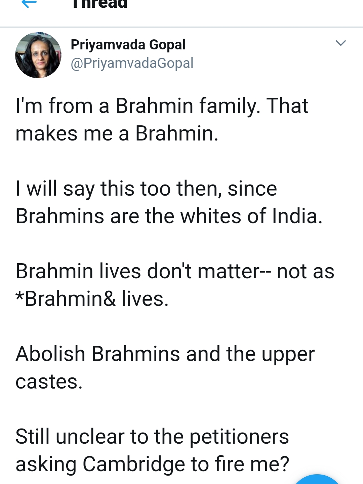Tap the line "asking Cambridge to fire me?"
The height and width of the screenshot is (484, 363).
point(152,464)
